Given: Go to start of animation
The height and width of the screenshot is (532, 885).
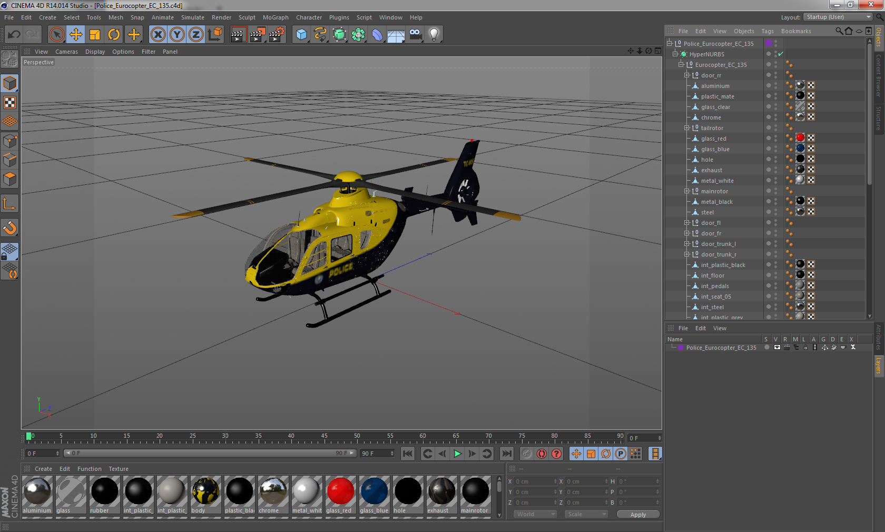Looking at the screenshot, I should tap(408, 454).
